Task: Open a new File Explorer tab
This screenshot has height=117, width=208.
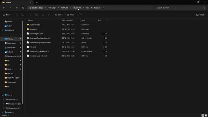Action: pyautogui.click(x=37, y=2)
